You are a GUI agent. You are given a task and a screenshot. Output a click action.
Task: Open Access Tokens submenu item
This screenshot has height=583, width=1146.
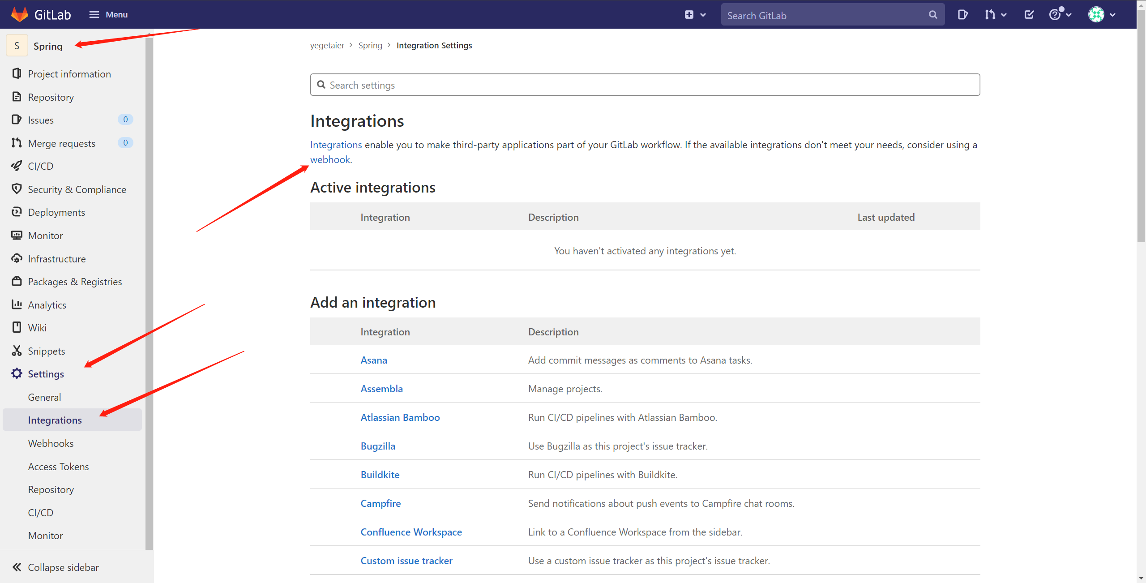coord(58,467)
